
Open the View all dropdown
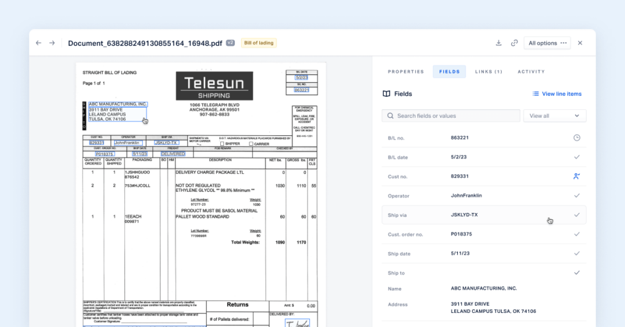(x=554, y=116)
